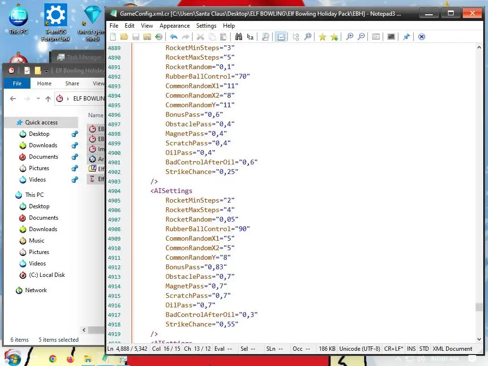Undo the last edit

tap(173, 37)
